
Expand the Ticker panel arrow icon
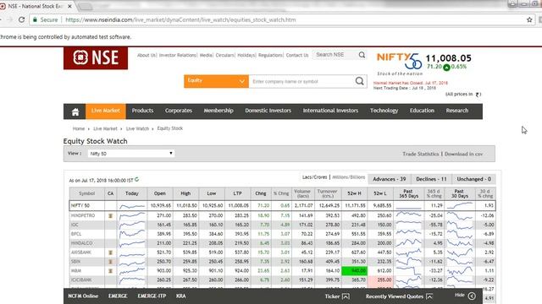[x=346, y=296]
